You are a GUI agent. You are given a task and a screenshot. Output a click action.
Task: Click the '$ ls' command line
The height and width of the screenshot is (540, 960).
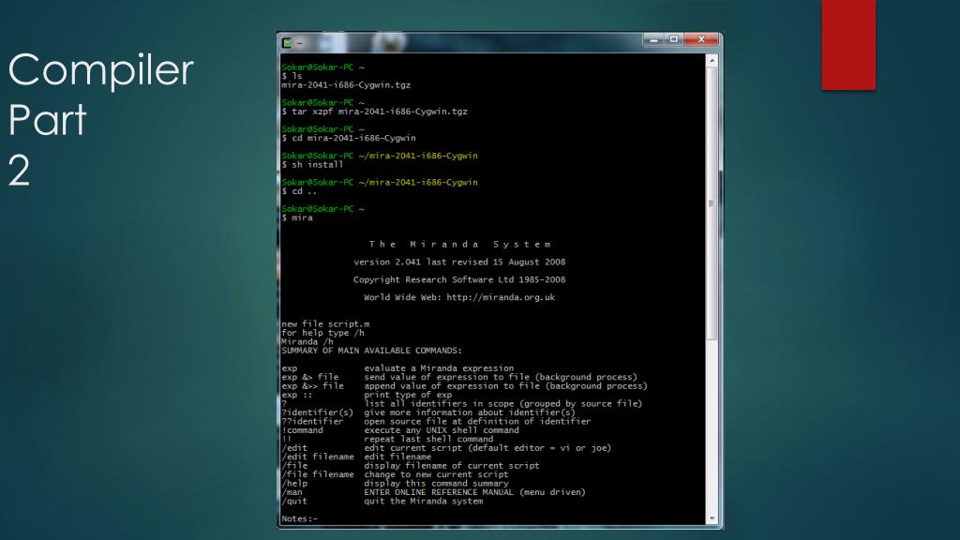tap(292, 76)
